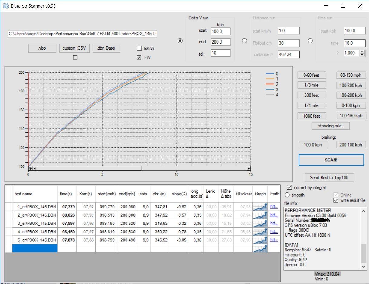The image size is (369, 284).
Task: Click chart scrollbar right arrow
Action: tap(249, 169)
